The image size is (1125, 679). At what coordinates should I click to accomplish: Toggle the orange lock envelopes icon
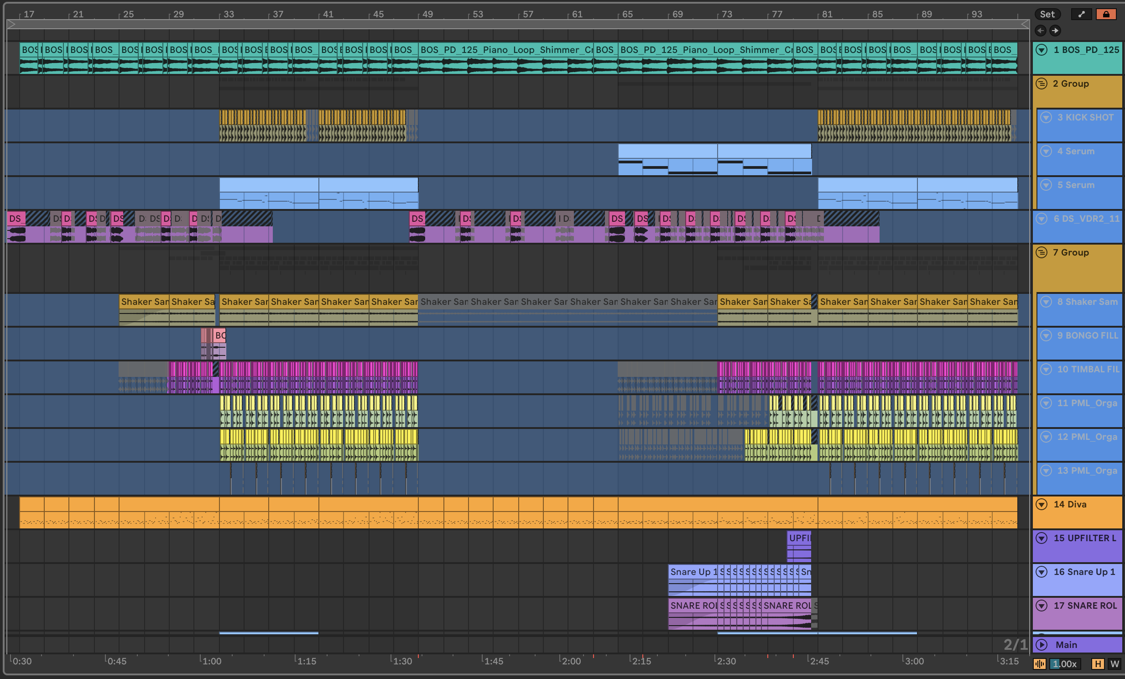pyautogui.click(x=1106, y=14)
